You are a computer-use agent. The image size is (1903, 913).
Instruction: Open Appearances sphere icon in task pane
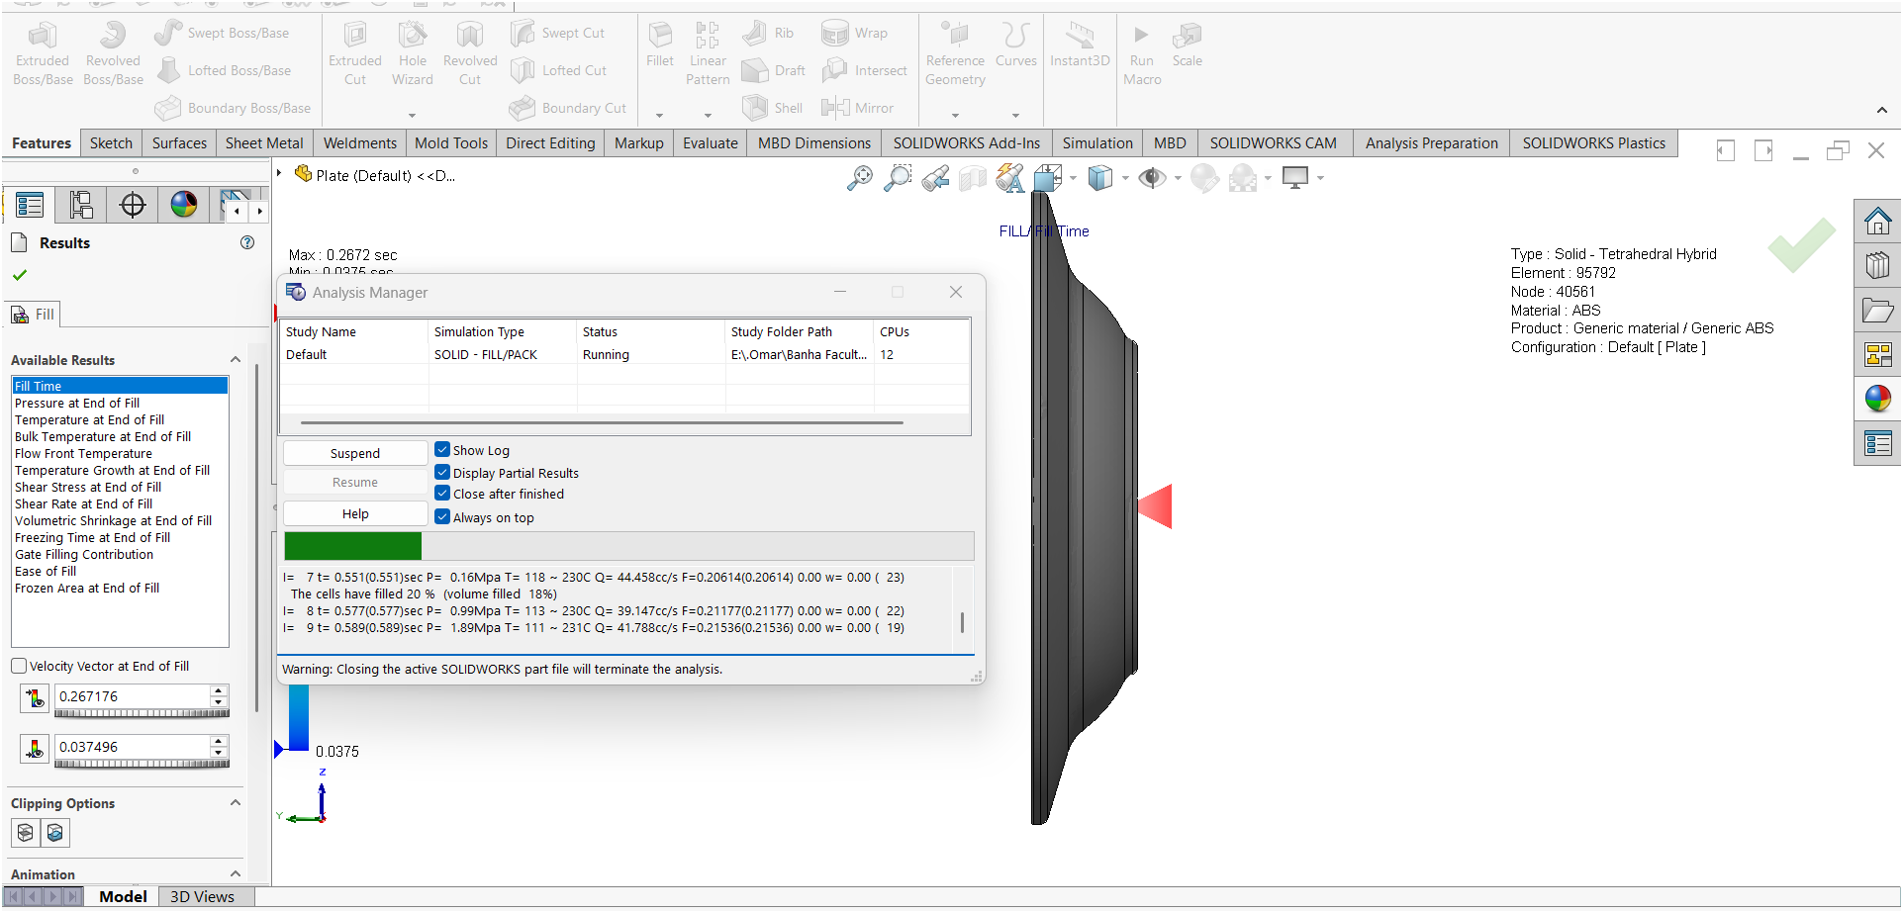1877,399
